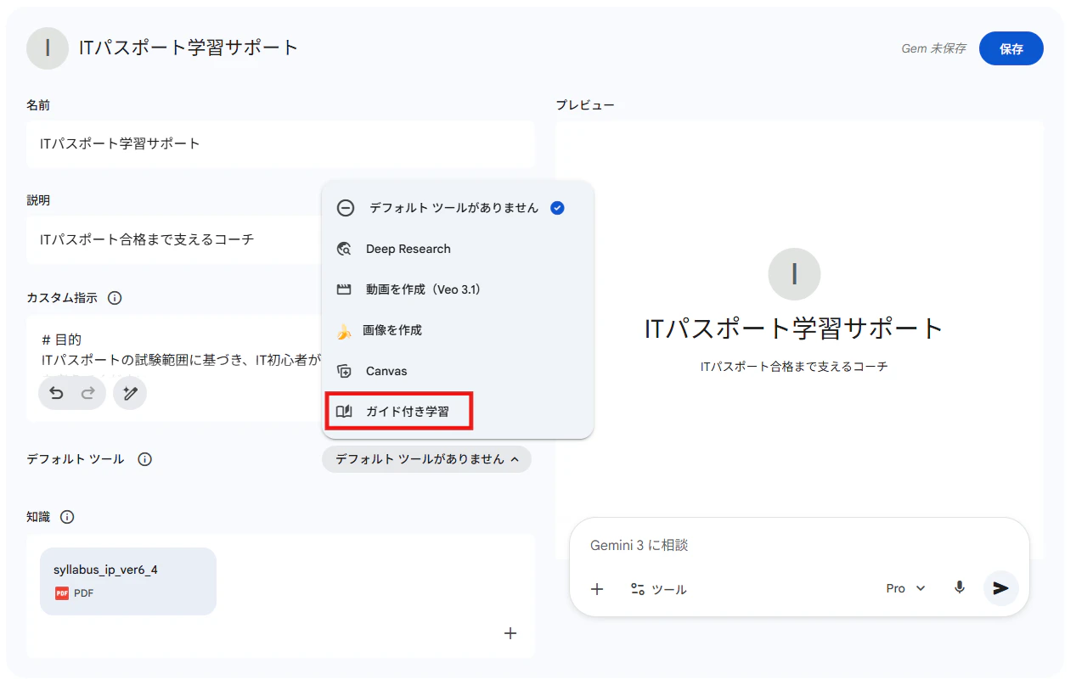Click preview subtitle ITパスポート合格まで支えるコーチ
Screen dimensions: 1076x685
point(794,367)
